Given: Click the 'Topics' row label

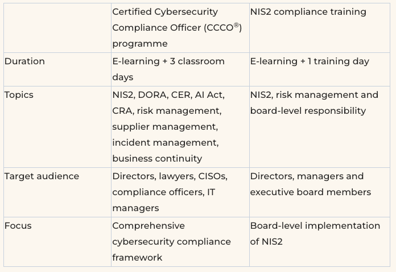Looking at the screenshot, I should coord(19,95).
